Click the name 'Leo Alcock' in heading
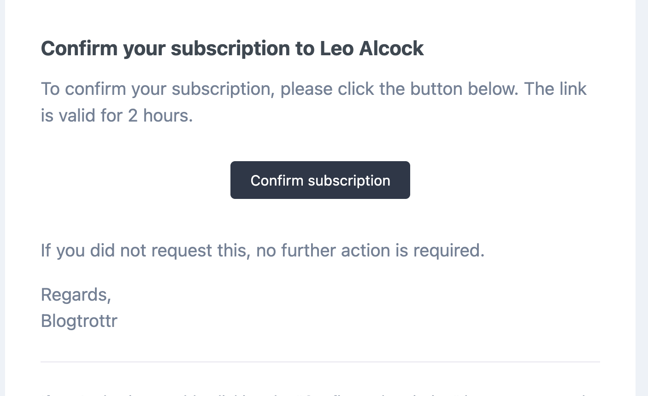The image size is (648, 396). coord(371,48)
